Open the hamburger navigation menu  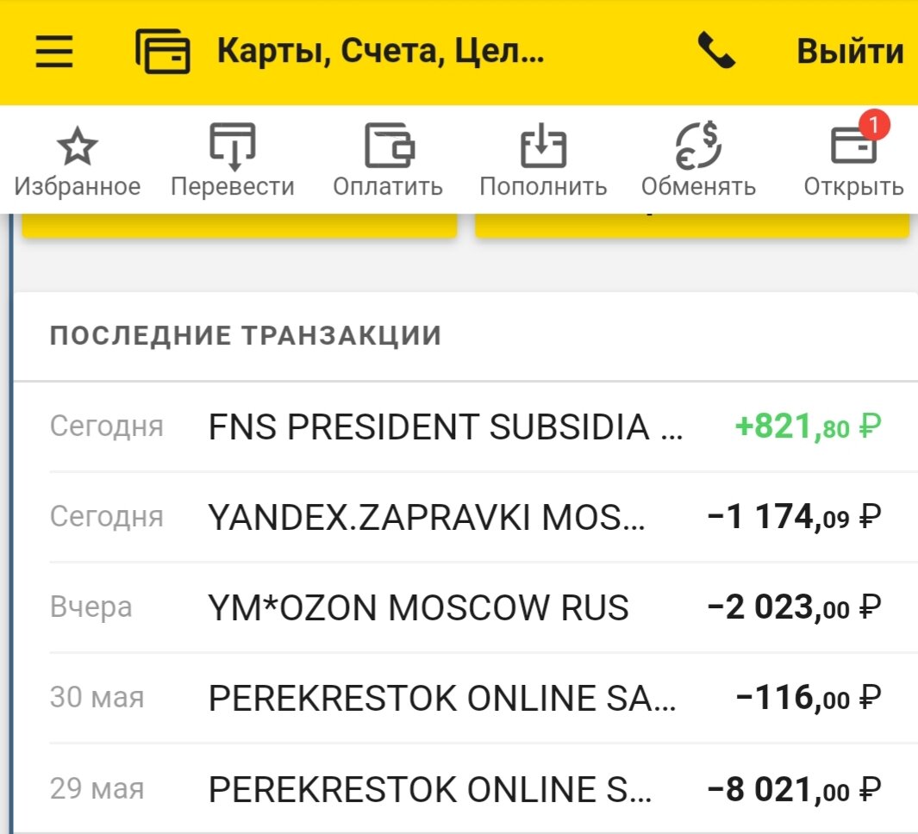tap(53, 52)
